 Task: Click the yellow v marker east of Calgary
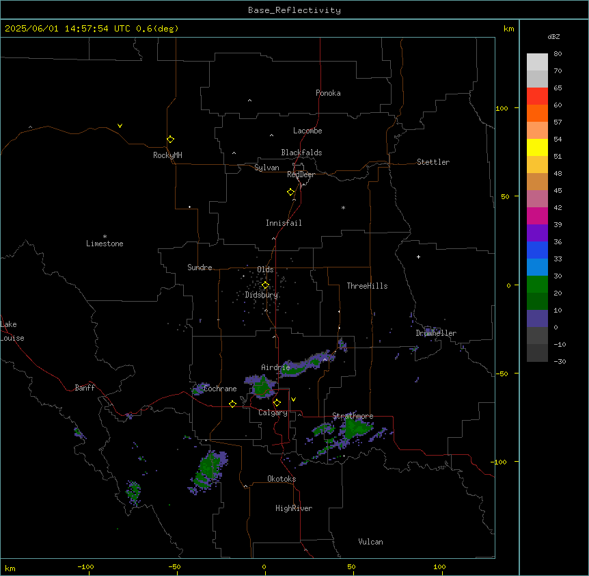point(293,400)
